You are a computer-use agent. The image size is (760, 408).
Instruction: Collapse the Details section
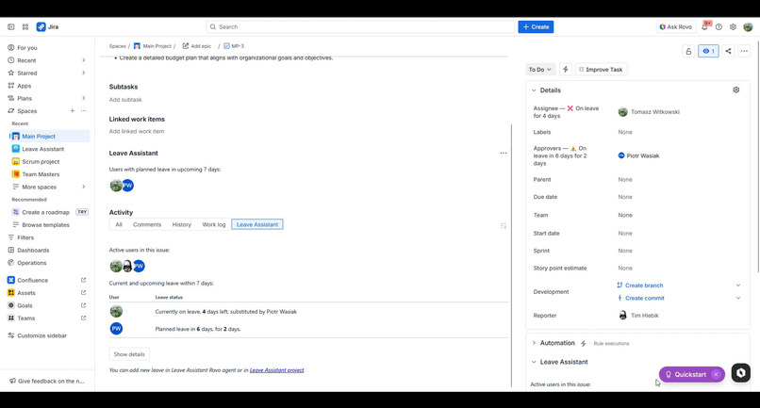[534, 90]
